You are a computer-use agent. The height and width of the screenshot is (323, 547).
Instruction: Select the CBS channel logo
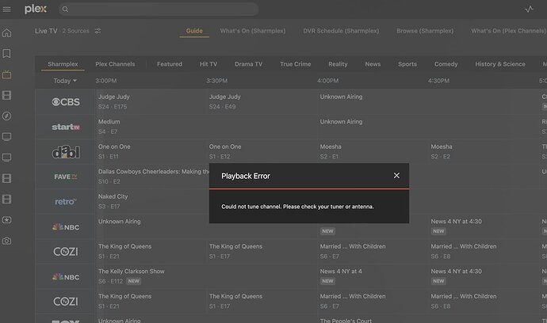(x=66, y=102)
